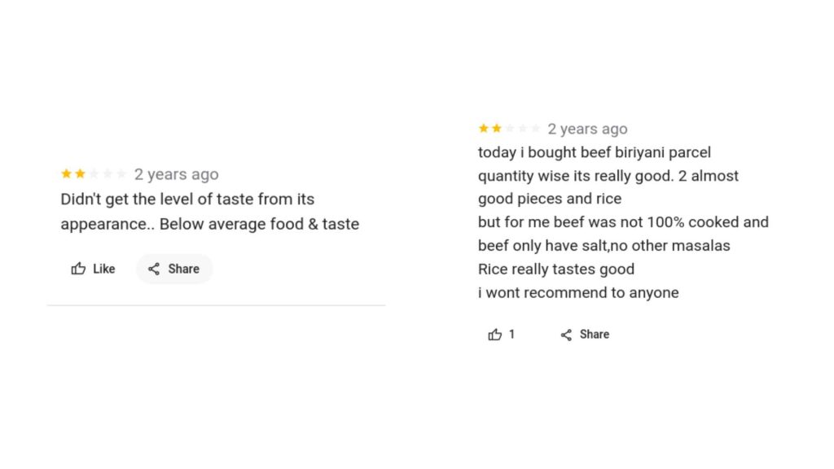This screenshot has height=469, width=834.
Task: Like the beef biriyani review via thumbs-up icon
Action: pos(494,335)
